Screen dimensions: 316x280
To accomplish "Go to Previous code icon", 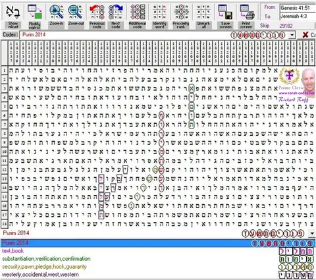I will (97, 12).
